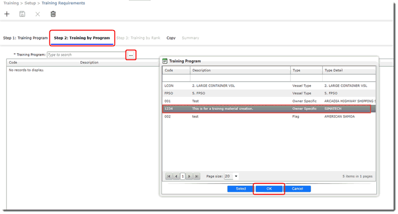Go to previous page in pager
This screenshot has height=214, width=398.
(x=176, y=176)
